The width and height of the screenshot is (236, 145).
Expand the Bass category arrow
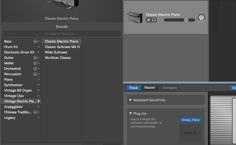click(x=39, y=41)
